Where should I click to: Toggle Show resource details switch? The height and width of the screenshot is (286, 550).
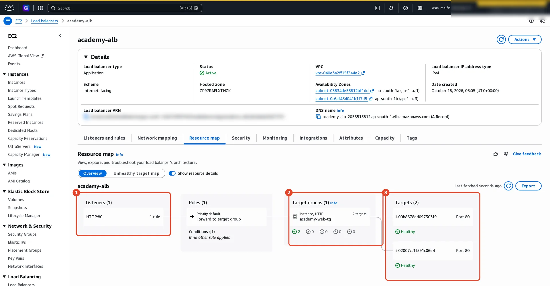[172, 173]
